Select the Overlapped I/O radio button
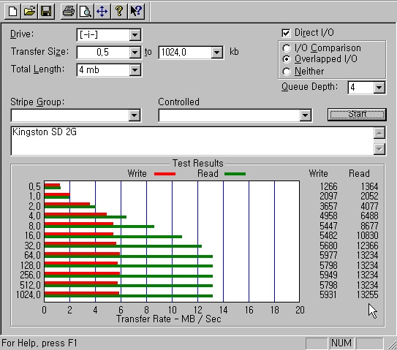 [x=287, y=59]
